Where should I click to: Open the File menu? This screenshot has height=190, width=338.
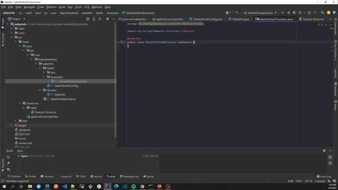pyautogui.click(x=4, y=7)
